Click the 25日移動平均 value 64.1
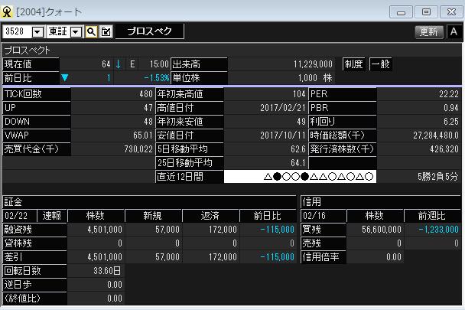465x310 pixels. click(x=298, y=163)
